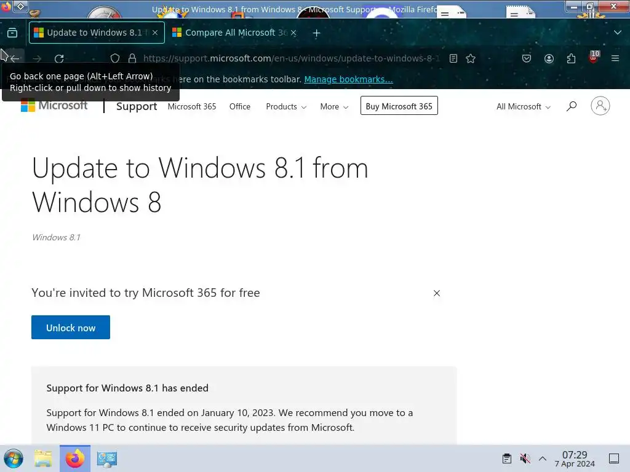Click the diamond icon in the title bar
630x472 pixels.
coord(20,6)
